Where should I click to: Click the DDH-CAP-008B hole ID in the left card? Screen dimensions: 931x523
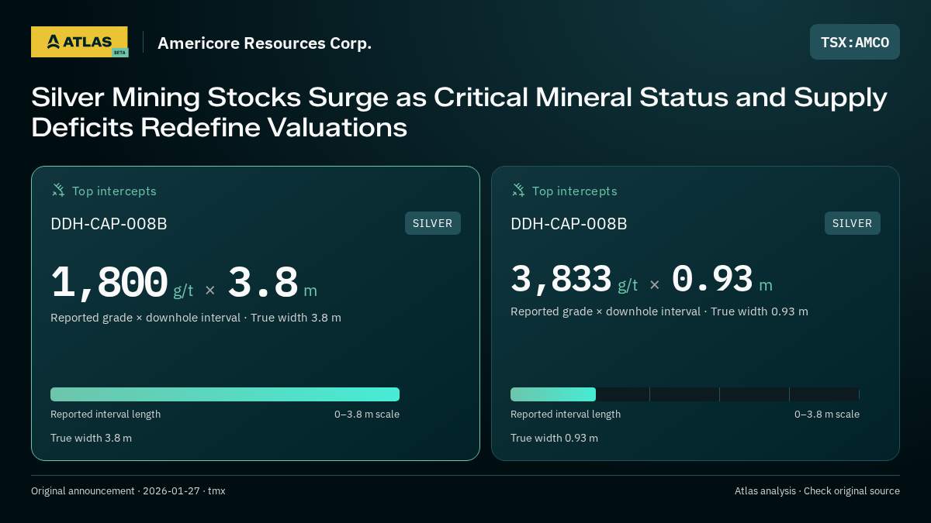tap(109, 224)
